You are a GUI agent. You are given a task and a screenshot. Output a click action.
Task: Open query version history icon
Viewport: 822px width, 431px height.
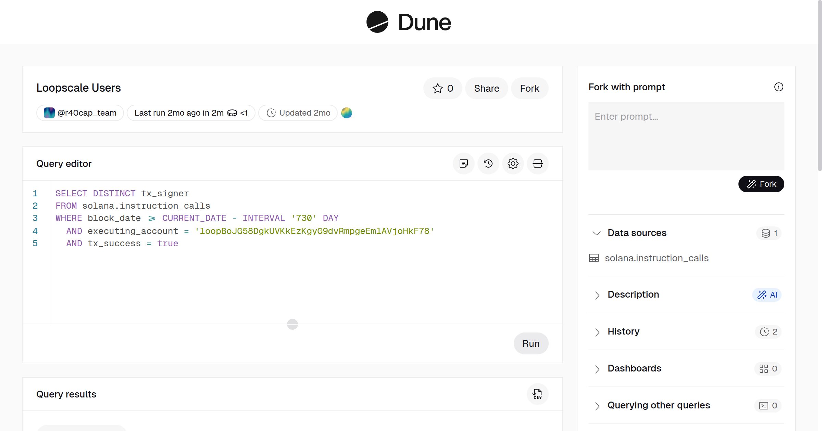[x=488, y=164]
